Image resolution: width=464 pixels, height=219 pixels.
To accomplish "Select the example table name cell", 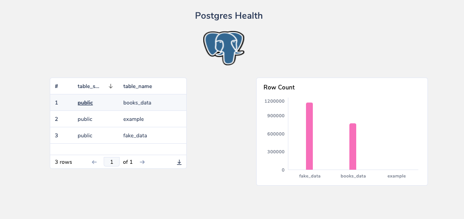I will point(133,119).
